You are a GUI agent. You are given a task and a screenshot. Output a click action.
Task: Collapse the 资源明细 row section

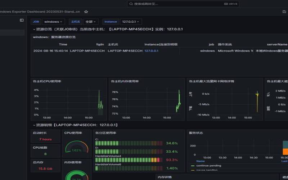coord(34,125)
